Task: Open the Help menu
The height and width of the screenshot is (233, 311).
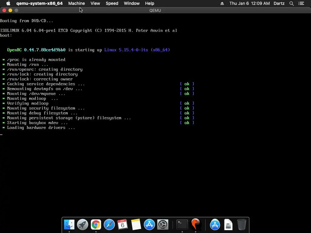Action: [149, 3]
